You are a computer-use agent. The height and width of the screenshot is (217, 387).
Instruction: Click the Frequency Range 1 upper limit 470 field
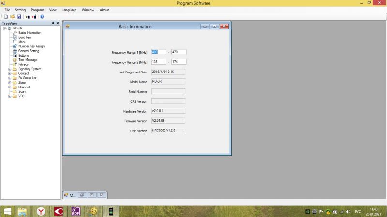[x=179, y=52]
